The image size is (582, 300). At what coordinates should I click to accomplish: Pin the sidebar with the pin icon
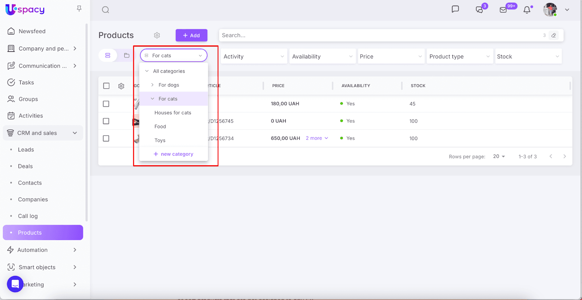79,9
